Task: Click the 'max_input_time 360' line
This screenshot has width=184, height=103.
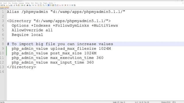Action: coord(53,62)
